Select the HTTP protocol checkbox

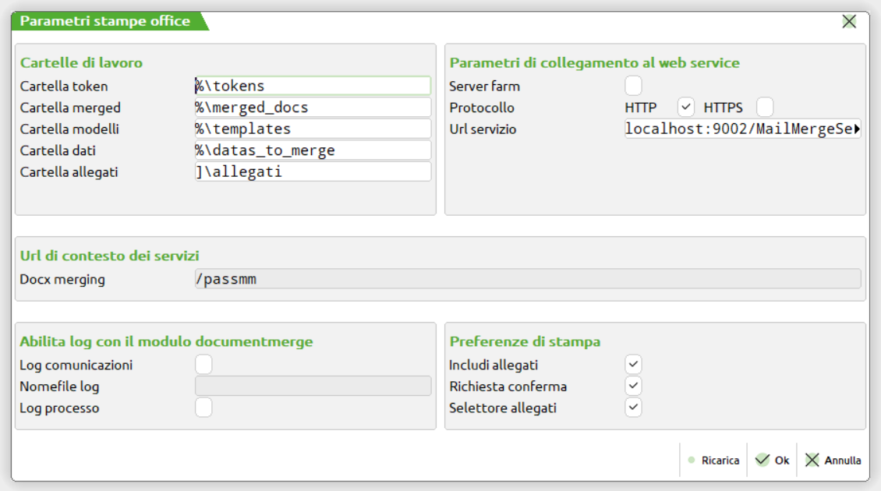[686, 108]
